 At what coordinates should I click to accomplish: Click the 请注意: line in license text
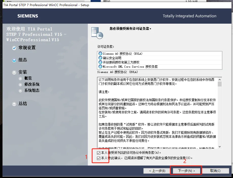(x=104, y=92)
